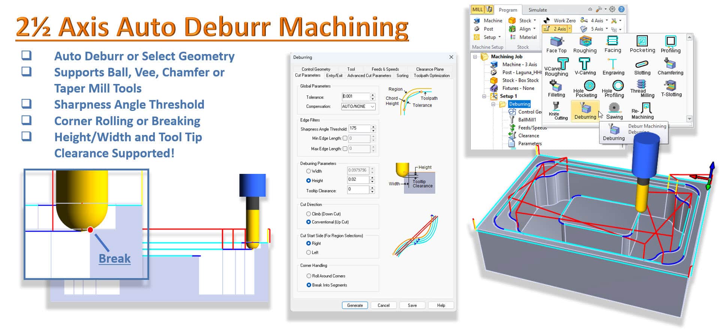
Task: Select the V-Carving tool icon
Action: pyautogui.click(x=585, y=66)
